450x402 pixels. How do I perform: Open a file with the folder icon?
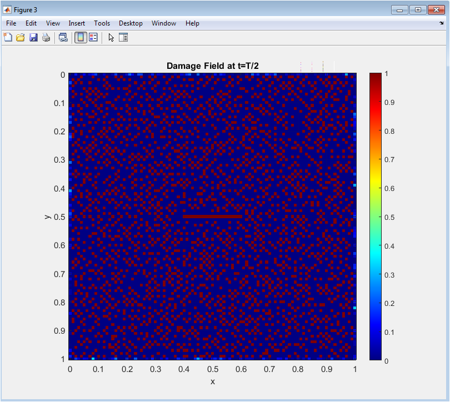click(x=21, y=38)
